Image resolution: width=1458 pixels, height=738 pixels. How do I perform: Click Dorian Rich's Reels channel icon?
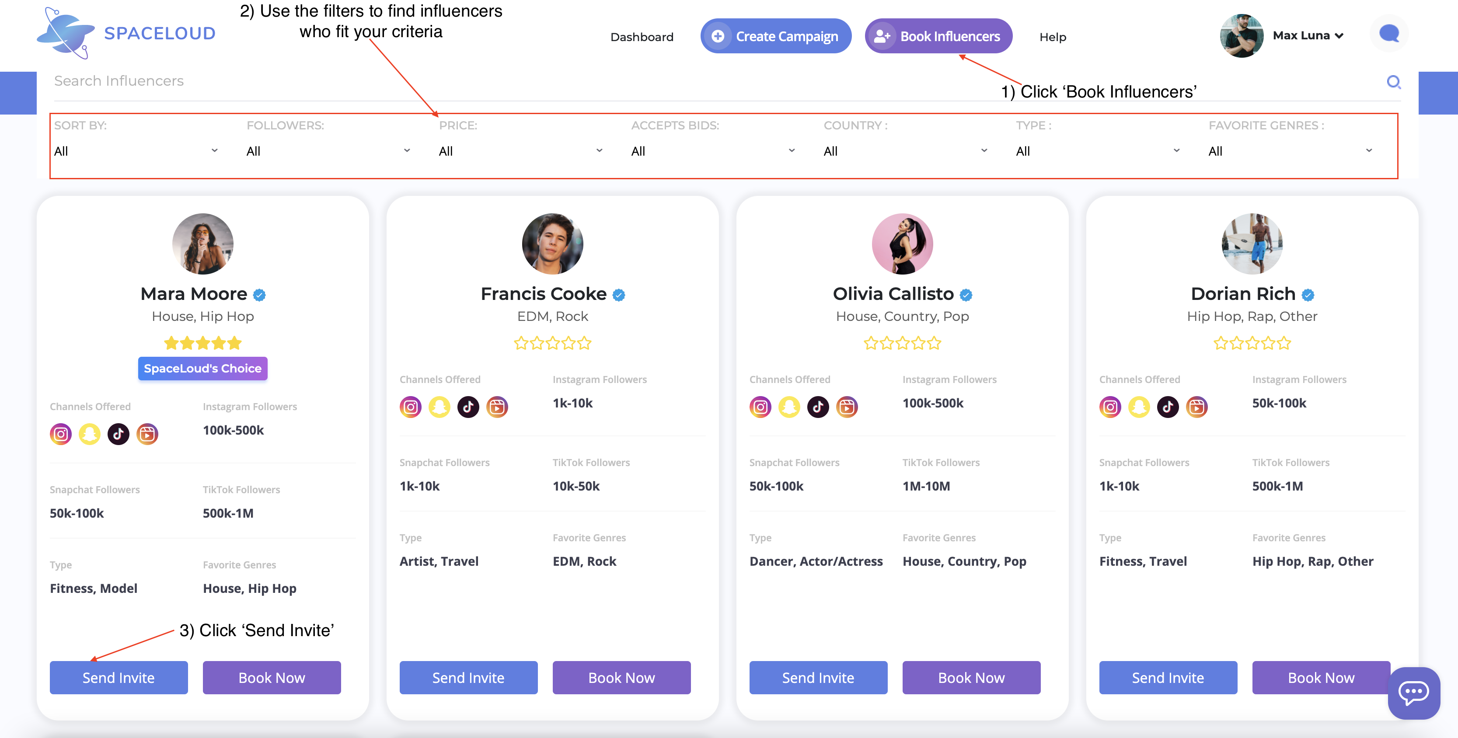1196,407
